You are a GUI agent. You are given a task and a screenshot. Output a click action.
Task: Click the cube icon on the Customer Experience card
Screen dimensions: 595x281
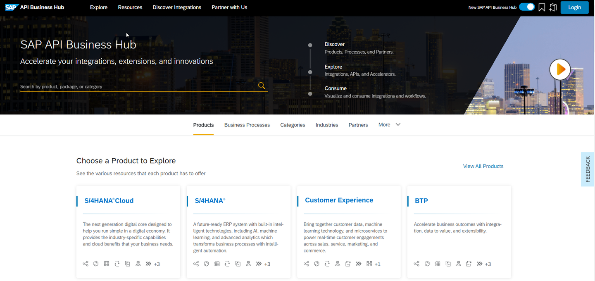tap(317, 264)
